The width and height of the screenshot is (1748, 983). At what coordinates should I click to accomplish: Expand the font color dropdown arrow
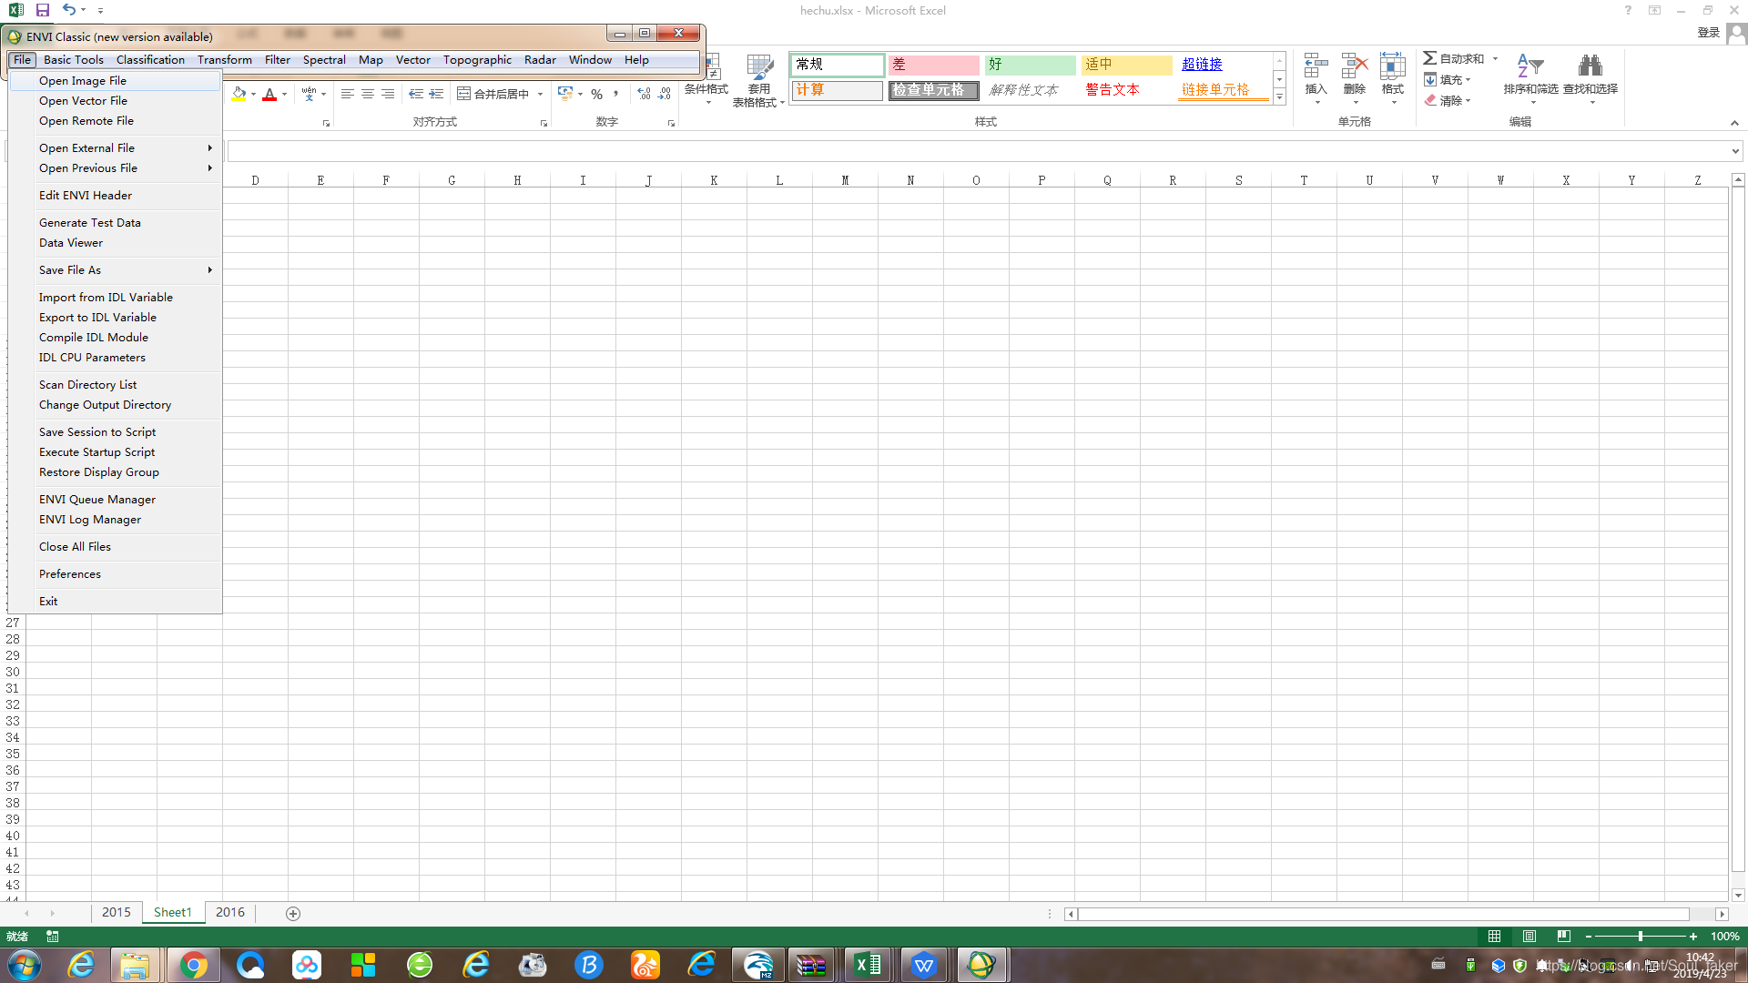pos(285,94)
